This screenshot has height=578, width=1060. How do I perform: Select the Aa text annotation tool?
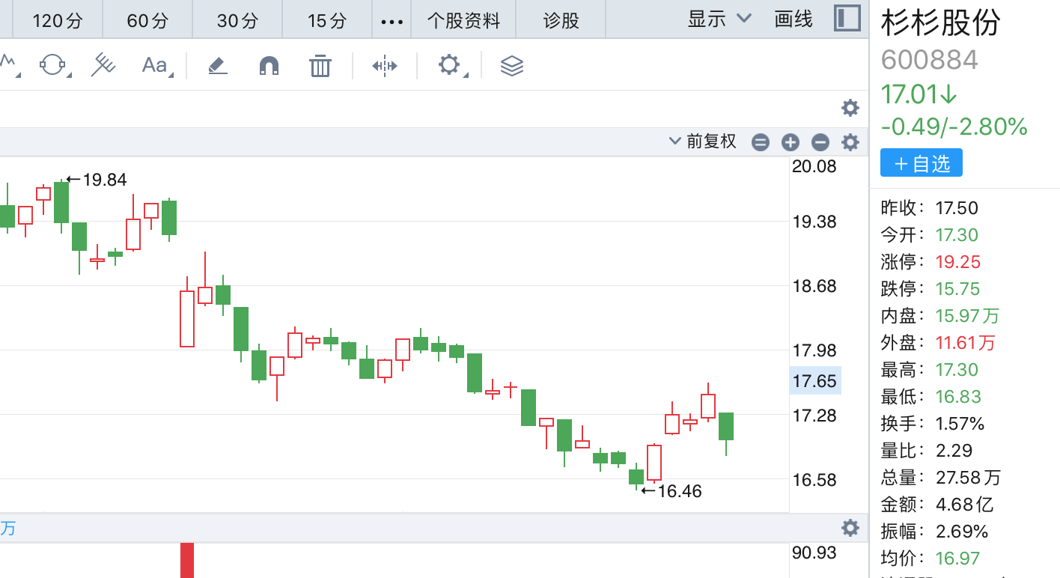click(x=155, y=66)
